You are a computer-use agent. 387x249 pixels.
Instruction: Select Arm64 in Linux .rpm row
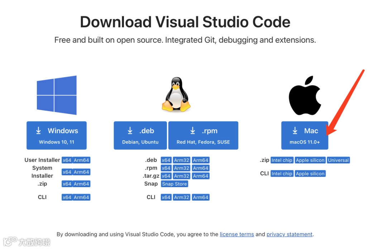point(201,168)
